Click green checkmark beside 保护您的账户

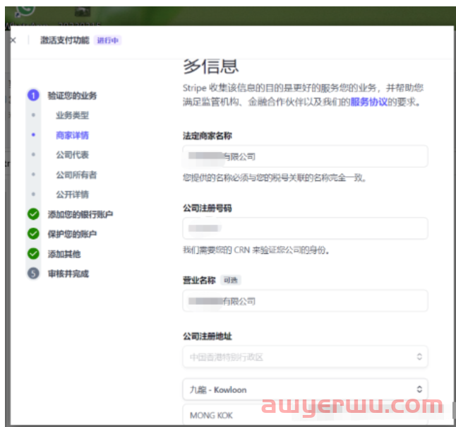click(x=33, y=234)
